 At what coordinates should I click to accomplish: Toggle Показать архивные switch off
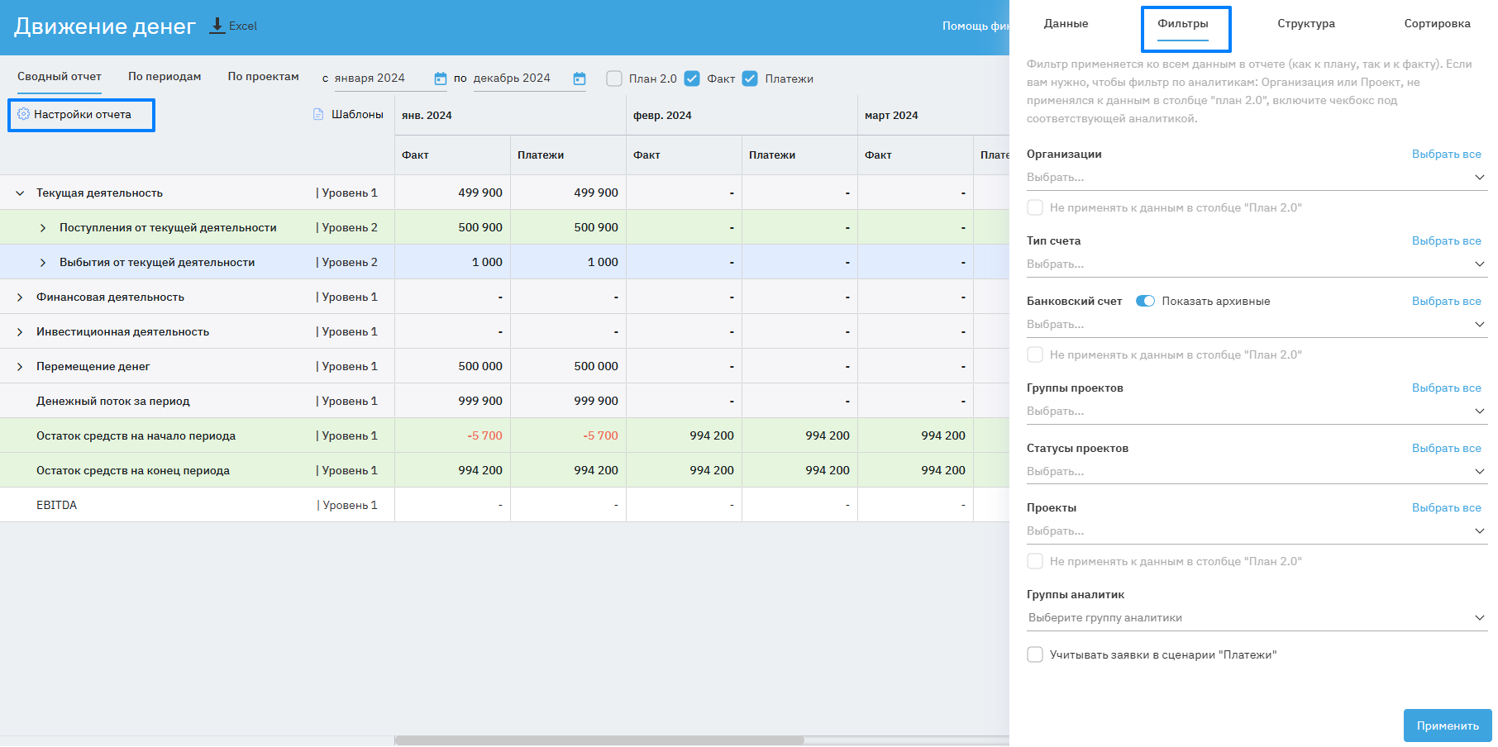tap(1145, 301)
